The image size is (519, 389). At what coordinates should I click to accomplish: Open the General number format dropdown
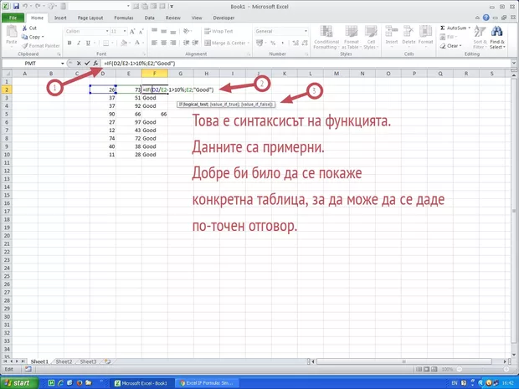pos(306,32)
